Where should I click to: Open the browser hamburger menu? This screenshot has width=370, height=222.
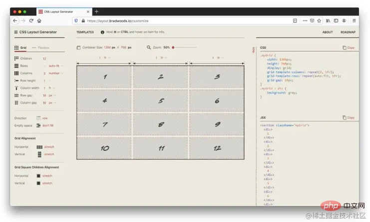point(354,21)
